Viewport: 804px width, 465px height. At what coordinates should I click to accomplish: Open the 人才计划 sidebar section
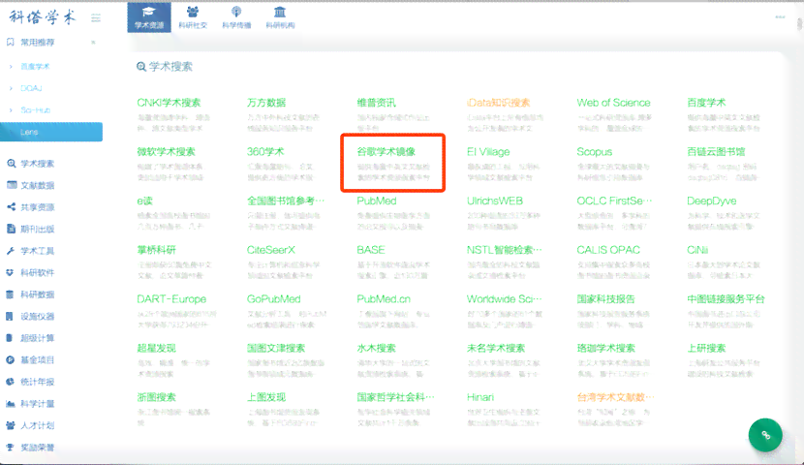(31, 425)
